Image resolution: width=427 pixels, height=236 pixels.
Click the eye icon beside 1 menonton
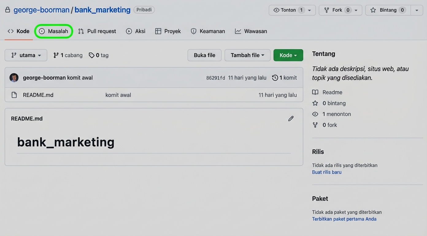pos(315,114)
